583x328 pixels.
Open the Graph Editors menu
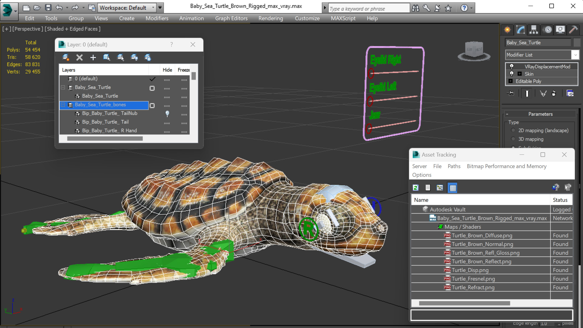[x=231, y=18]
